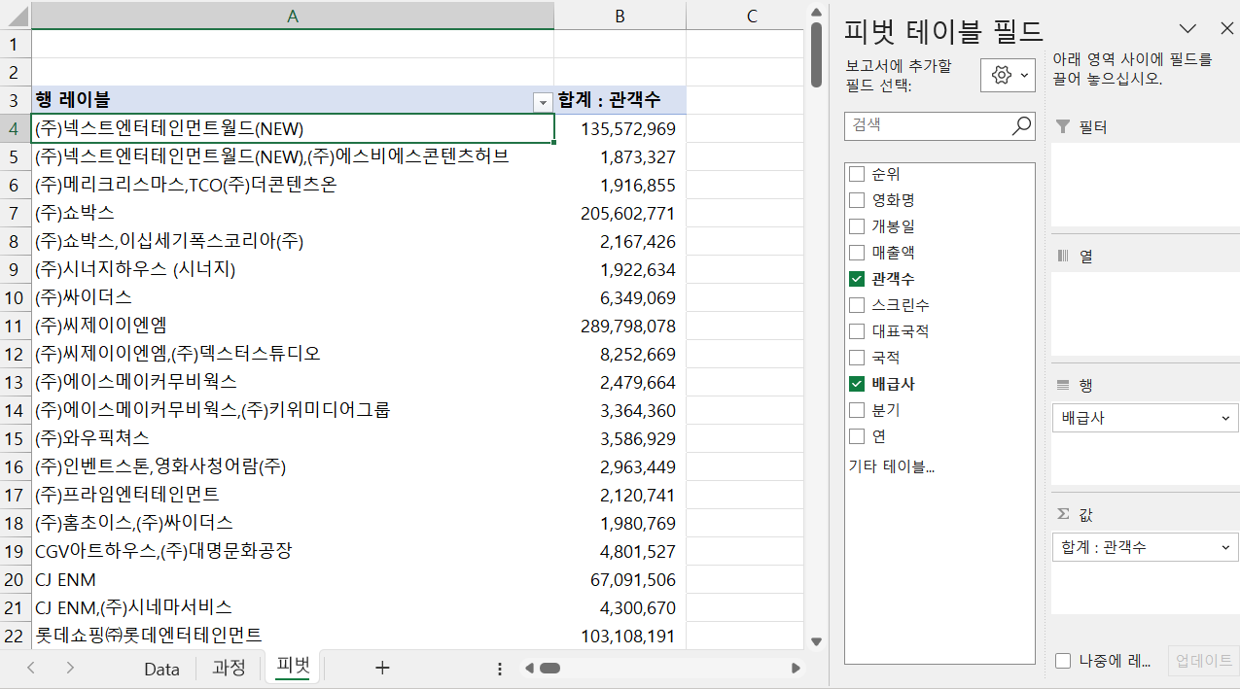The image size is (1240, 689).
Task: Check the 매출액 field checkbox
Action: 857,253
